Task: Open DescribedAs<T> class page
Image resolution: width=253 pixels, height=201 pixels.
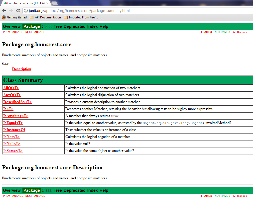Action: pyautogui.click(x=17, y=102)
